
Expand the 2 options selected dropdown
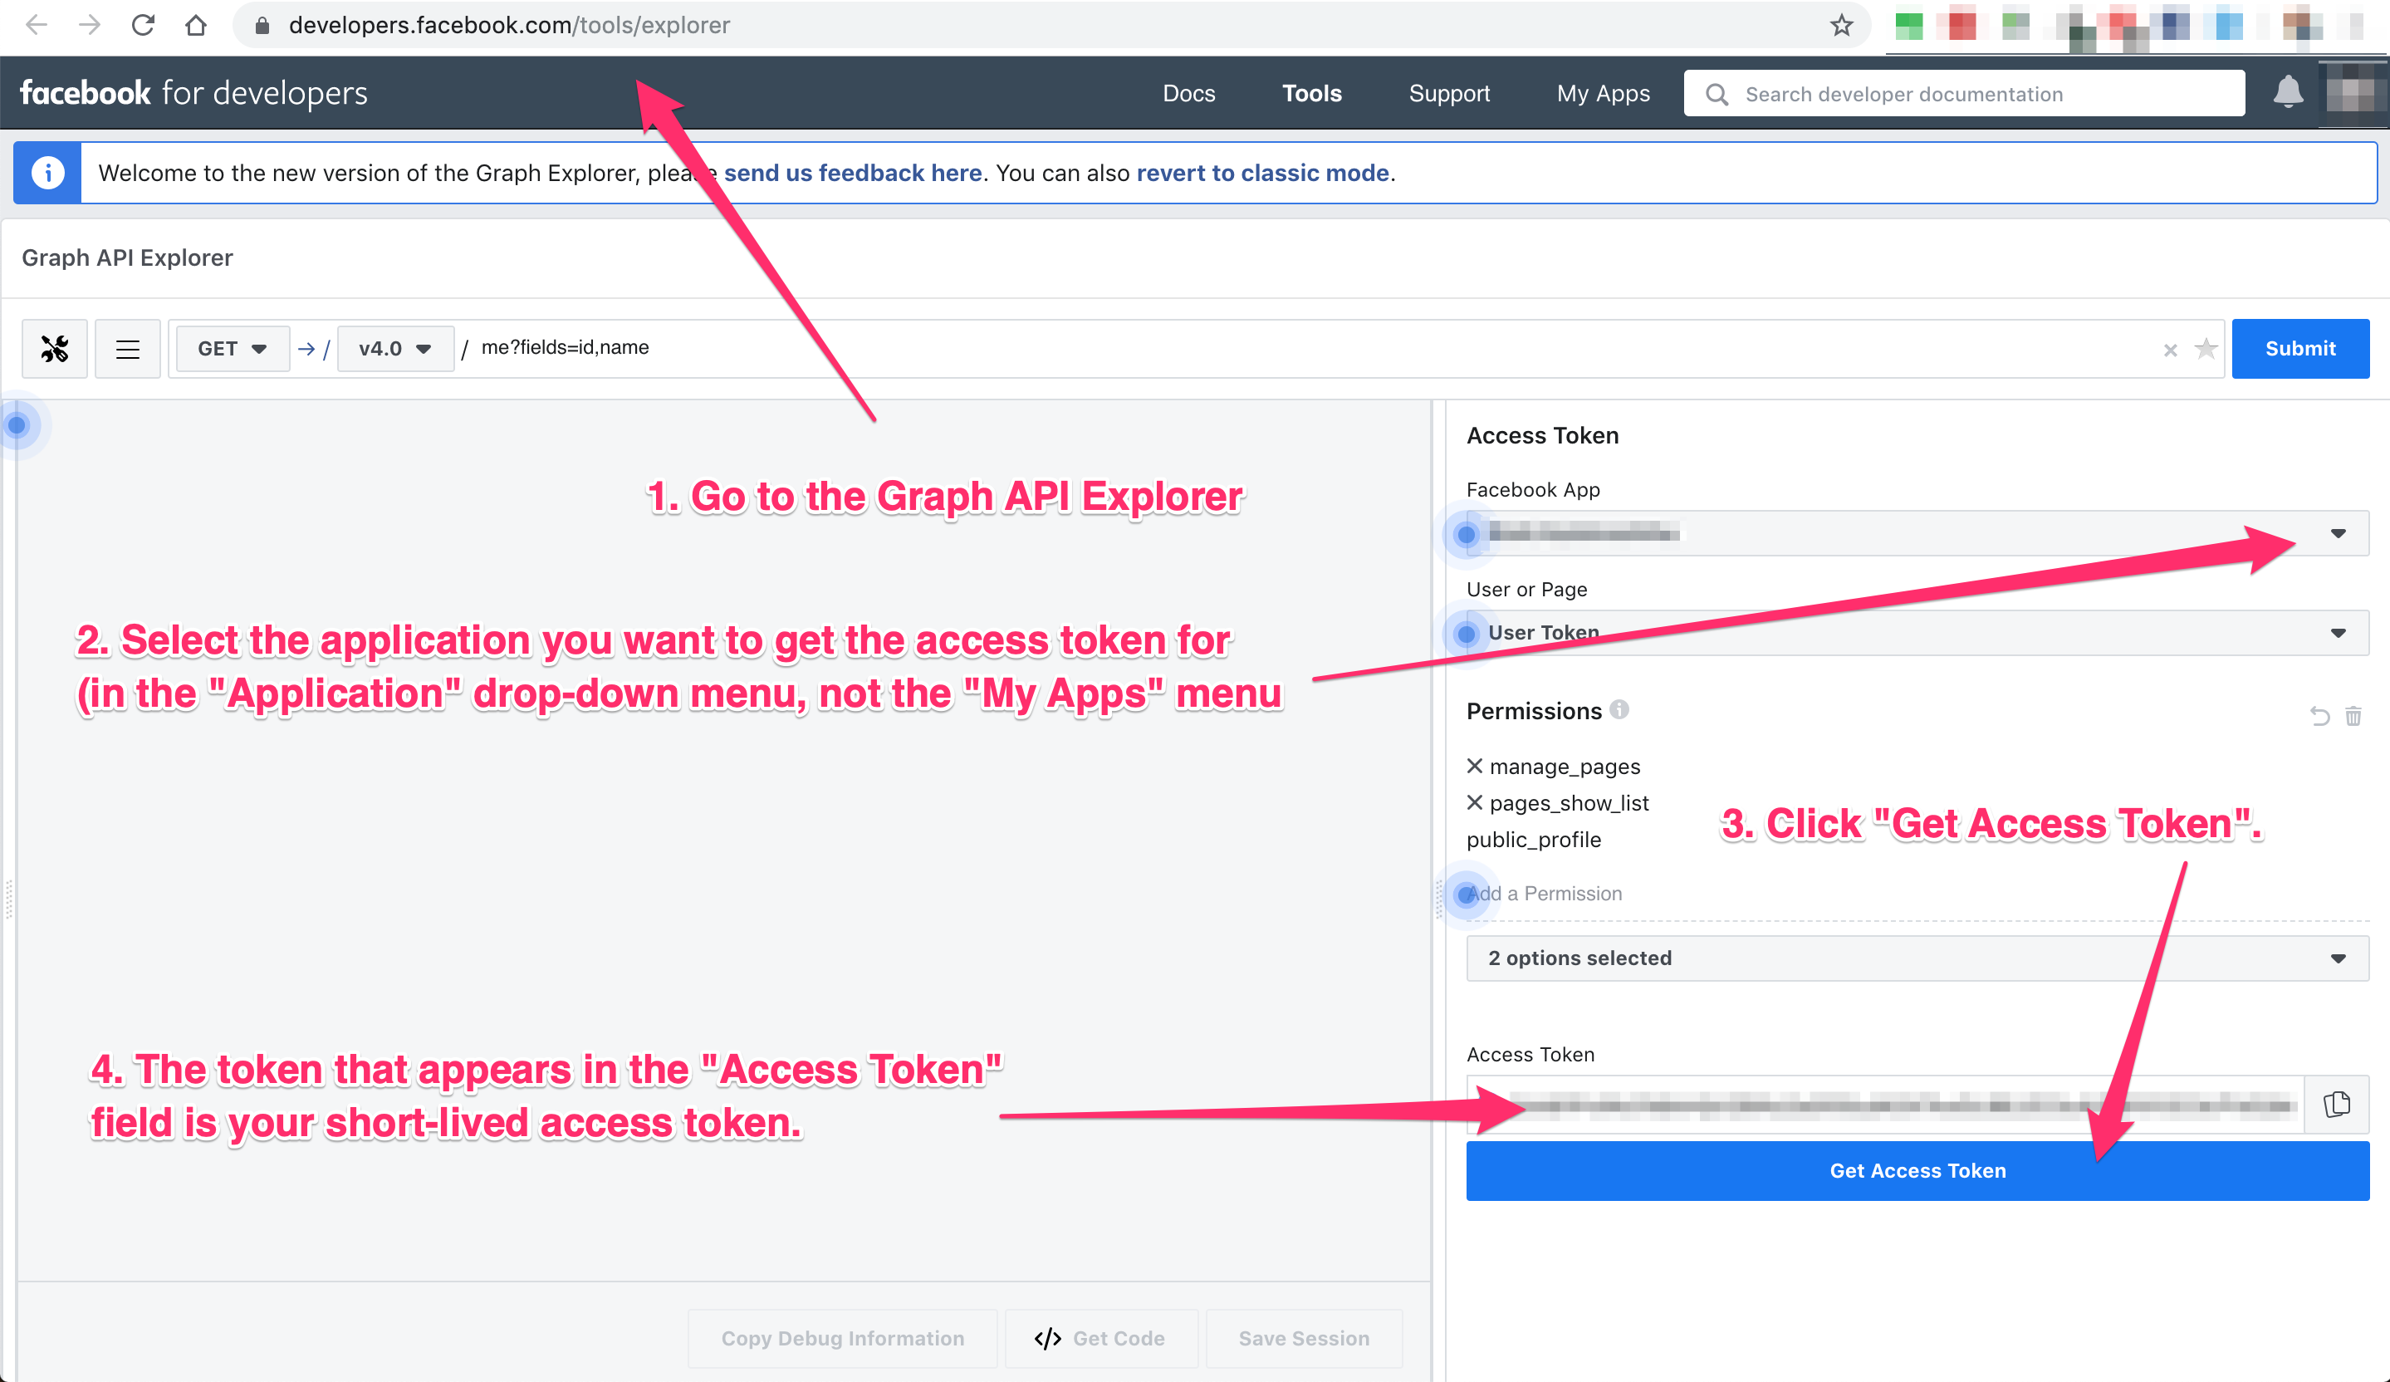pyautogui.click(x=1917, y=958)
